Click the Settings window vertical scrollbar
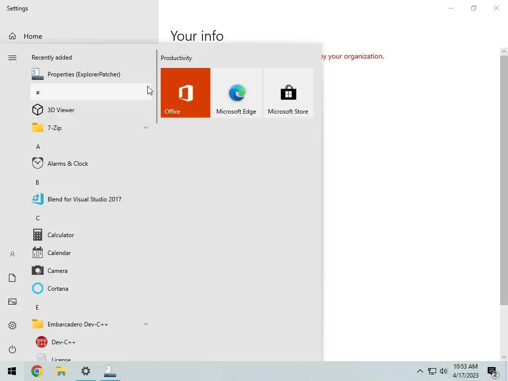Viewport: 508px width, 381px height. coord(504,180)
